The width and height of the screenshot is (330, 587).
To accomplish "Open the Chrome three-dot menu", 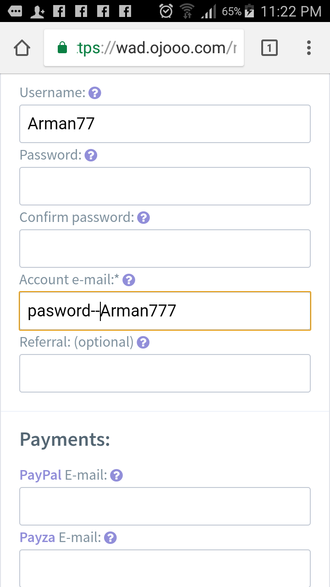I will 309,48.
